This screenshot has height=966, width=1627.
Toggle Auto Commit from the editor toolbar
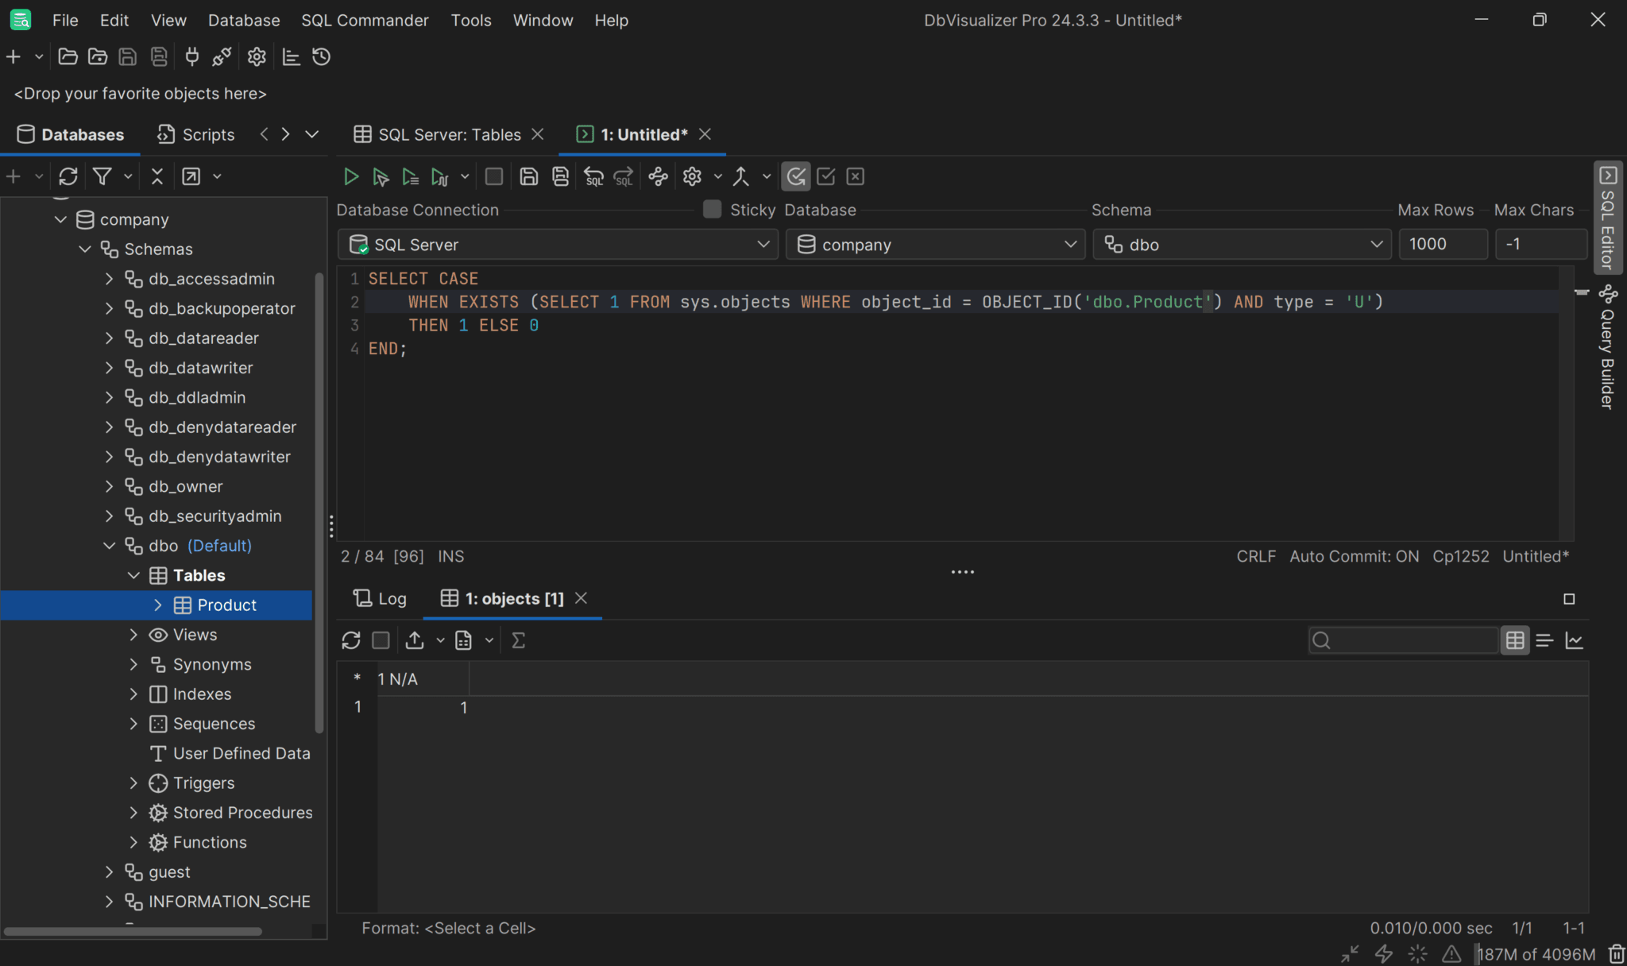[795, 176]
